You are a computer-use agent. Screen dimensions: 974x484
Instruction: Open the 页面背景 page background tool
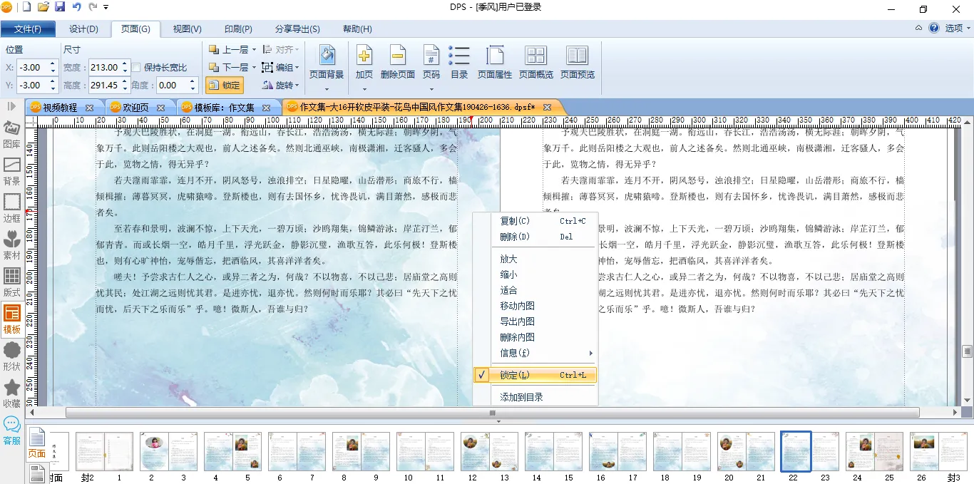click(x=327, y=61)
